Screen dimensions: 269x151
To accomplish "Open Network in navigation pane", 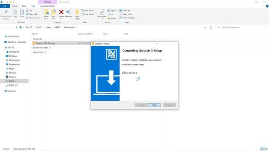I will point(11,91).
